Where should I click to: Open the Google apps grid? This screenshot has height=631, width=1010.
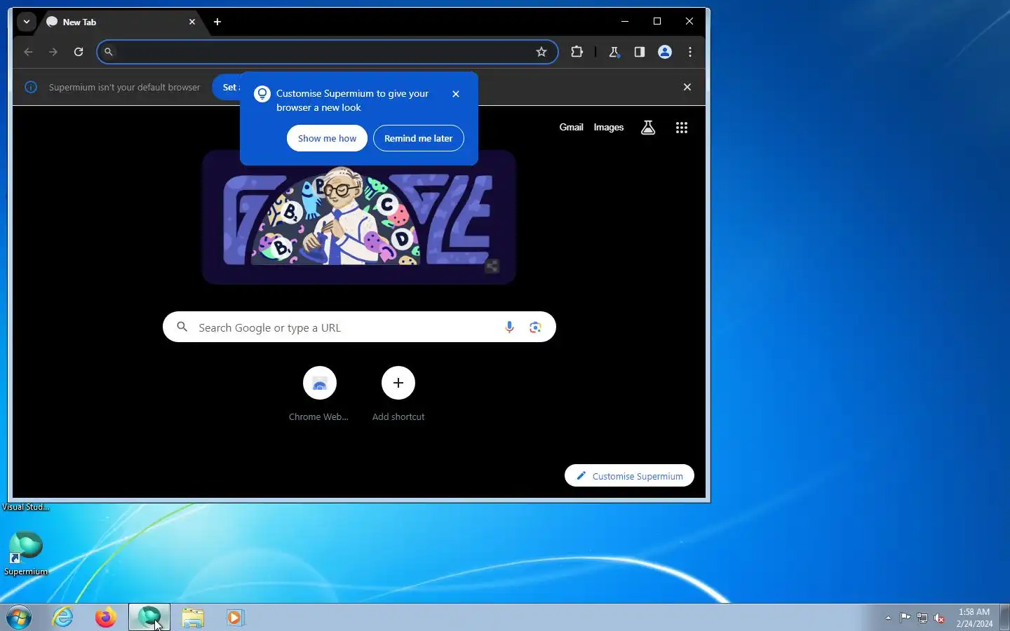(x=682, y=128)
